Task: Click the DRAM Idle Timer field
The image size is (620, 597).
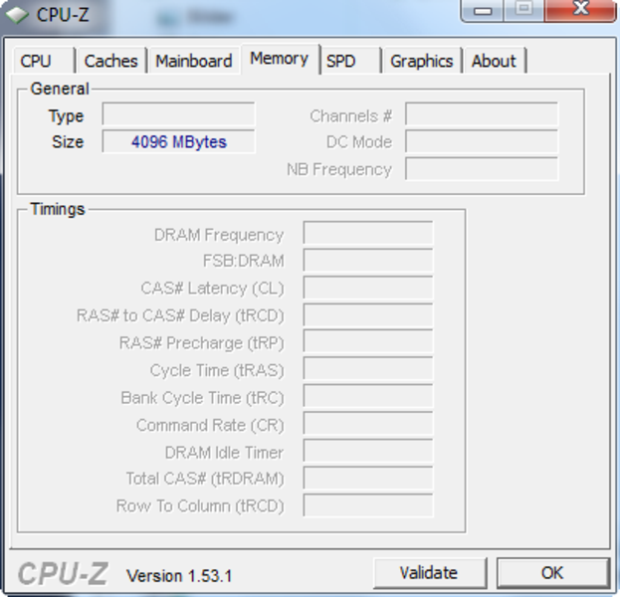Action: (x=368, y=451)
